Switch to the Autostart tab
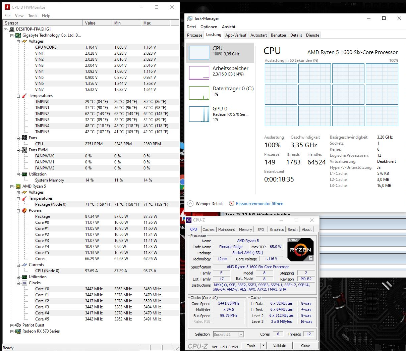This screenshot has width=406, height=351. pyautogui.click(x=258, y=35)
